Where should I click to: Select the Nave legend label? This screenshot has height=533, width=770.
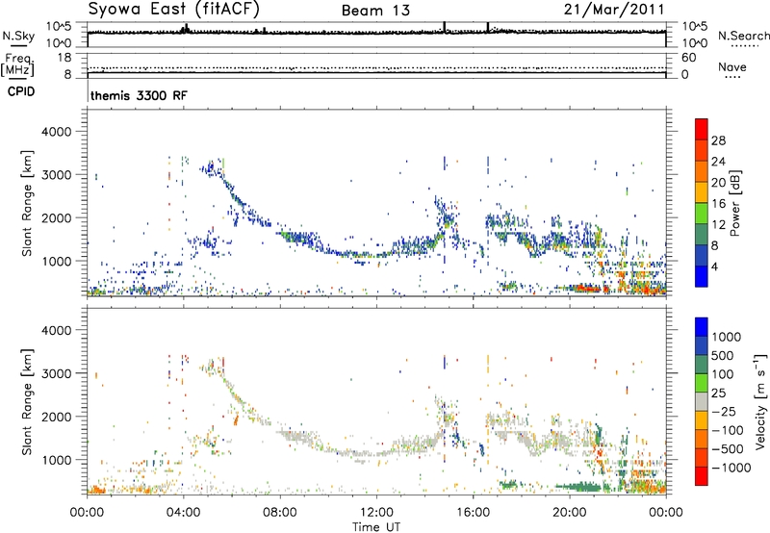(738, 66)
